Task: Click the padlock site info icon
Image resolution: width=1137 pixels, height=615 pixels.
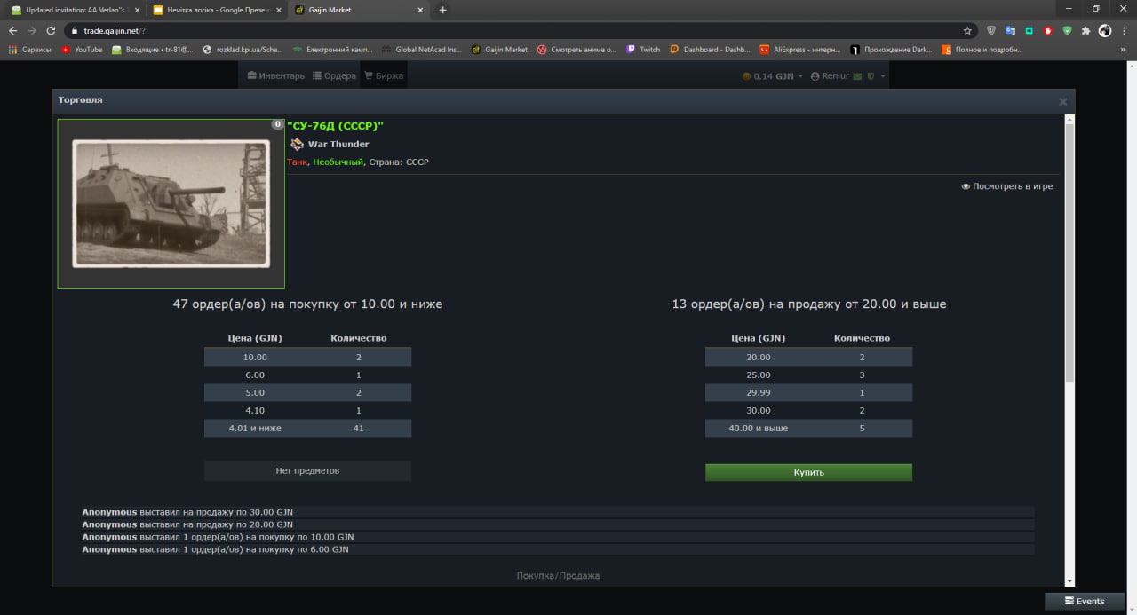Action: 76,30
